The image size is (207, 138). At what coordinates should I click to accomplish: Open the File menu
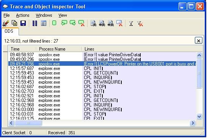click(x=6, y=15)
